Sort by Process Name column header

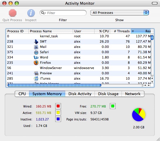click(x=51, y=31)
